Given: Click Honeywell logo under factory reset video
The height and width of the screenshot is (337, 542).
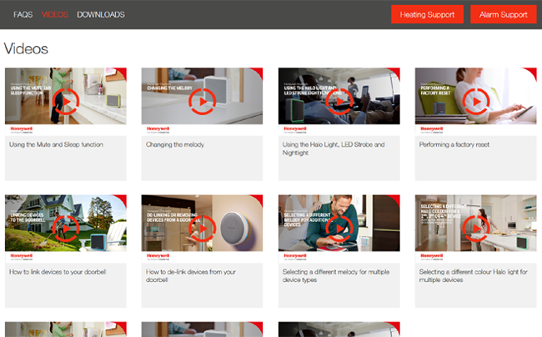Looking at the screenshot, I should point(432,129).
